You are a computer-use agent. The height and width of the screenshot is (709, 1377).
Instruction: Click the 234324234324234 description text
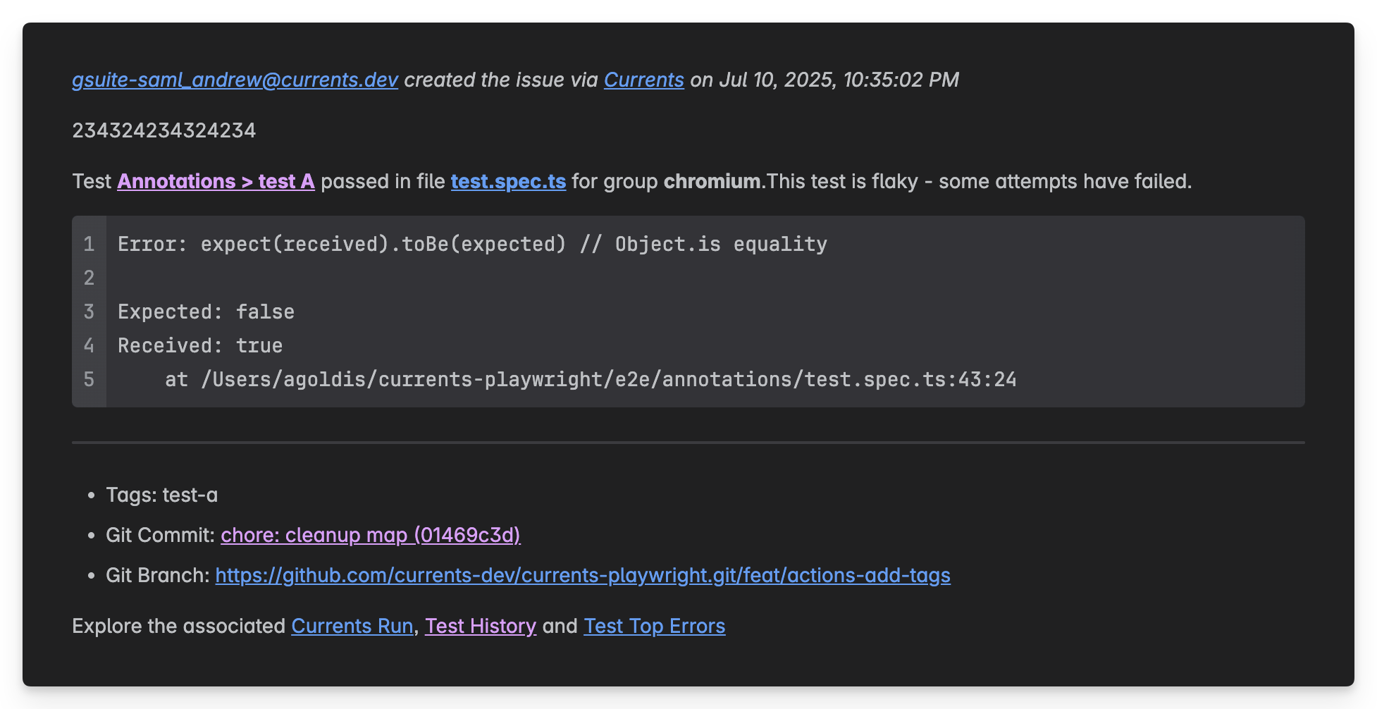pyautogui.click(x=163, y=130)
